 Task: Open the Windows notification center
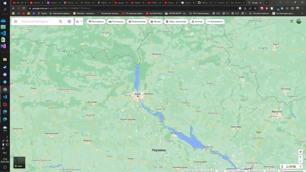tap(5, 167)
